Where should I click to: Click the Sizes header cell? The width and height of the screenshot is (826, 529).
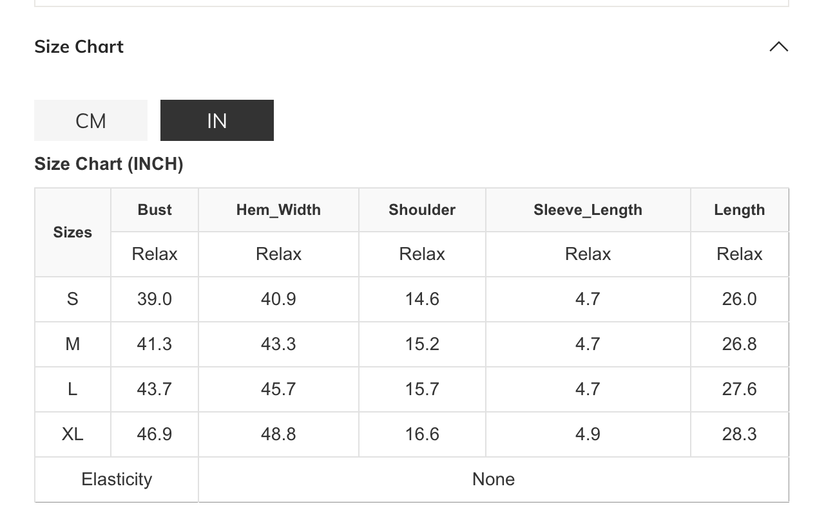coord(73,232)
